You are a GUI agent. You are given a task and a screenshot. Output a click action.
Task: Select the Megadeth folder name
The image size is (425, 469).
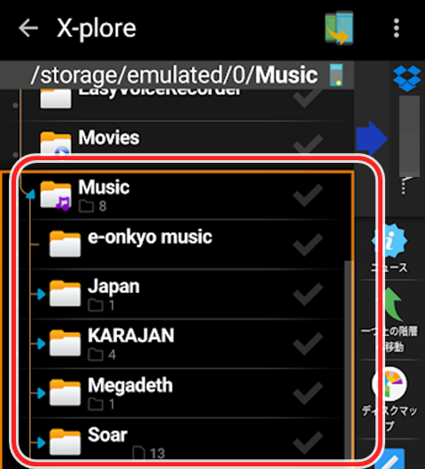click(130, 385)
